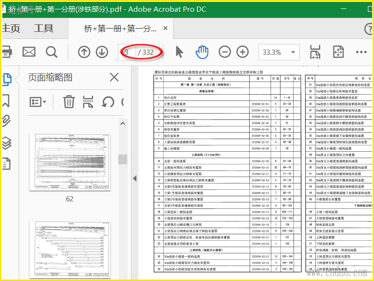Screen dimensions: 374x281
Task: Choose the Selection arrow tool
Action: (x=180, y=52)
